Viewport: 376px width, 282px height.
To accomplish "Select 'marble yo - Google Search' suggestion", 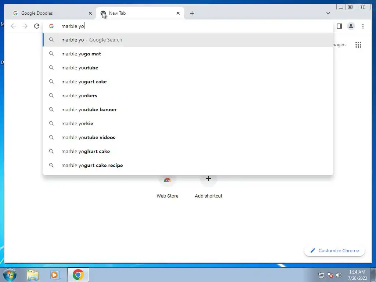I will (188, 40).
